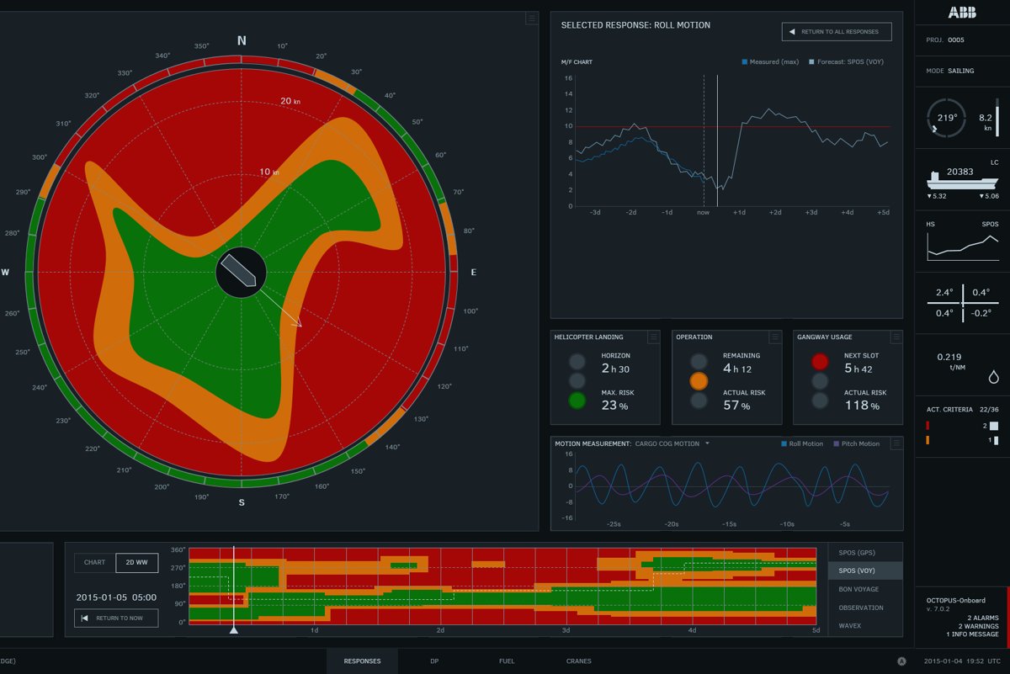This screenshot has height=674, width=1010.
Task: Click the ABB logo
Action: point(962,12)
